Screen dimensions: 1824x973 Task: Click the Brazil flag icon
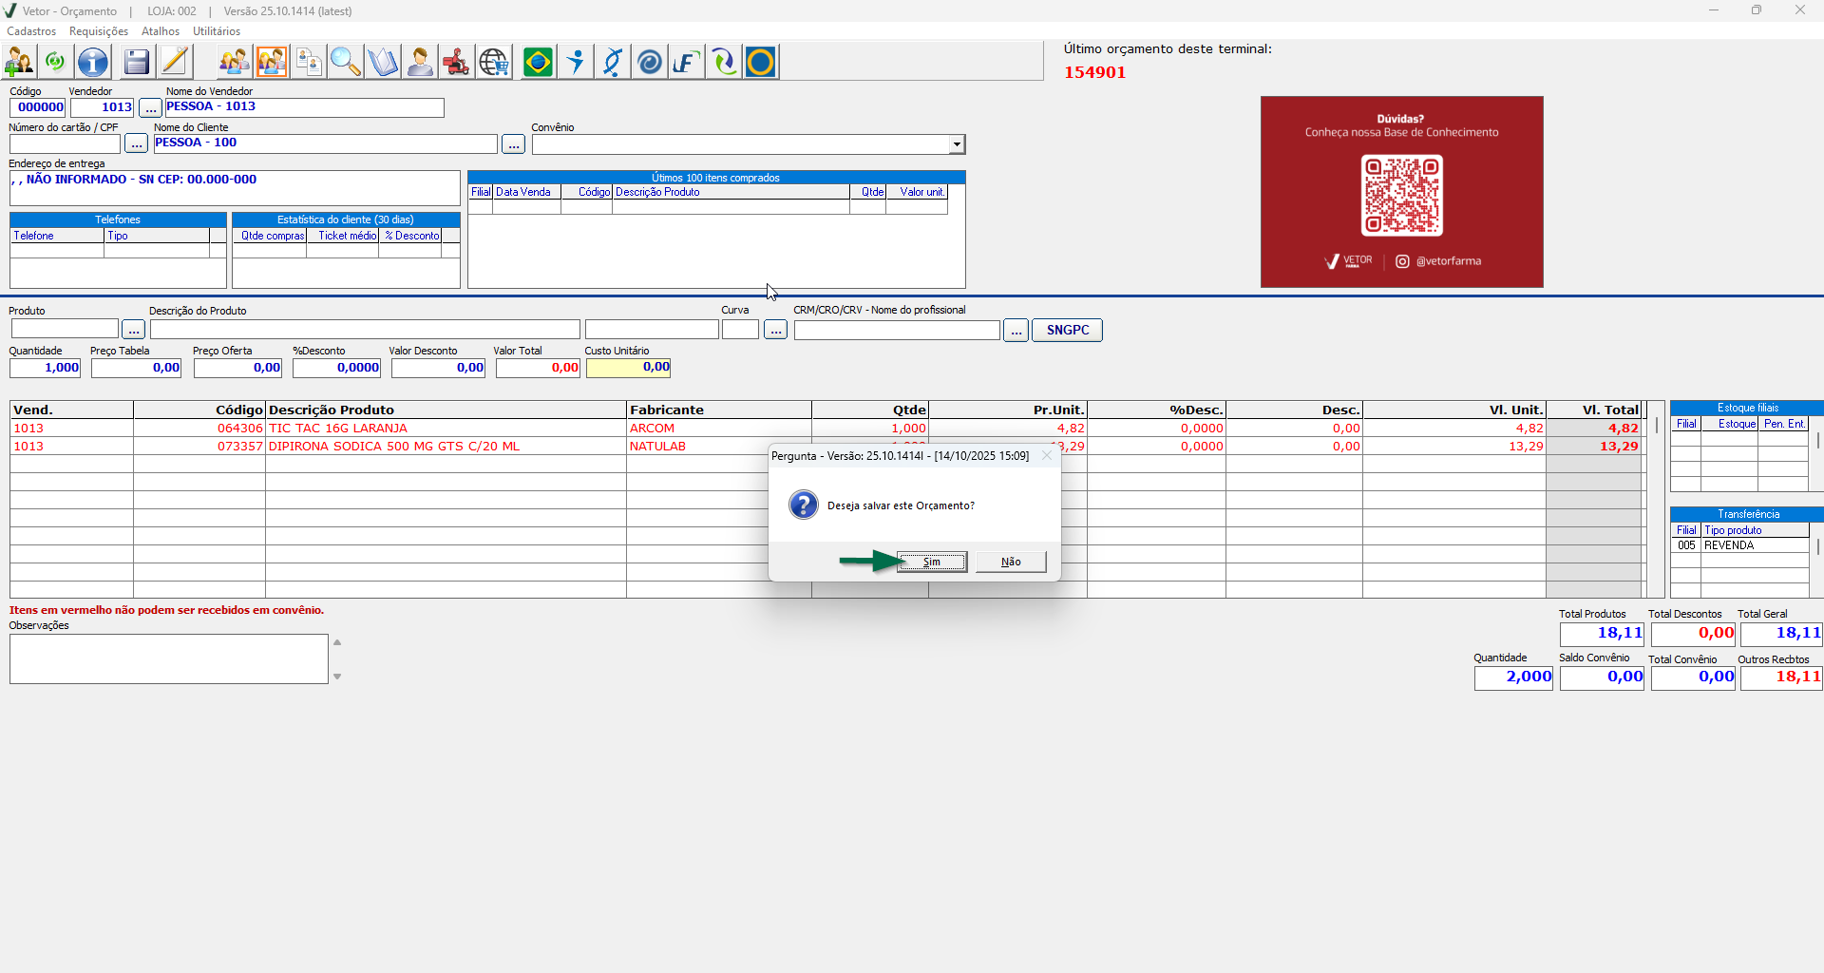coord(538,63)
